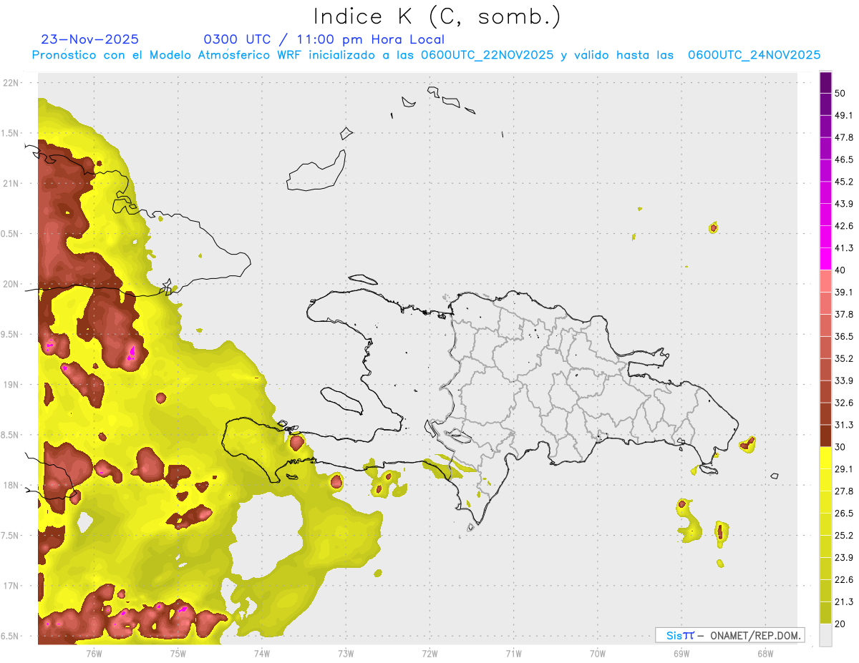Click the SisTT ONAMET/REP.DOM. logo box
Image resolution: width=859 pixels, height=663 pixels.
(x=729, y=635)
